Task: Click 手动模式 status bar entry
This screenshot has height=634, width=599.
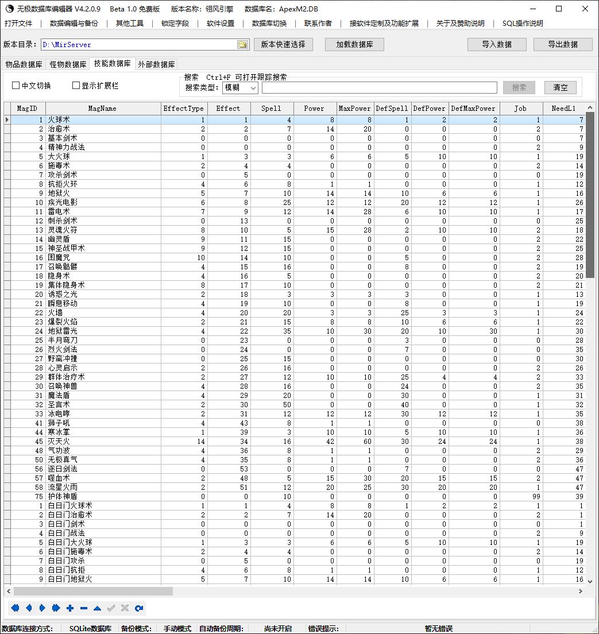Action: point(177,628)
